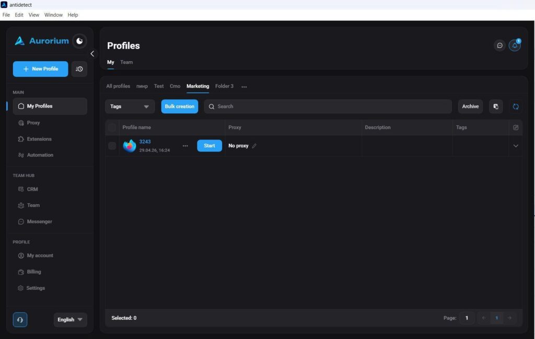Check the box for profile 3243
The image size is (535, 339).
(112, 146)
